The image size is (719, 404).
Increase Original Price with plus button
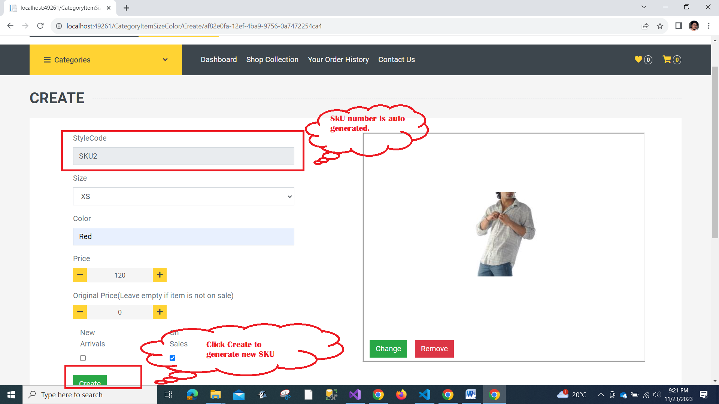coord(160,312)
